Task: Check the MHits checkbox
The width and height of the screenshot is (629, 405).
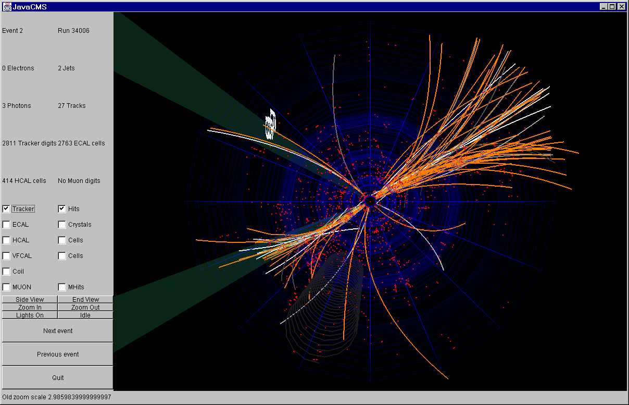Action: click(62, 287)
